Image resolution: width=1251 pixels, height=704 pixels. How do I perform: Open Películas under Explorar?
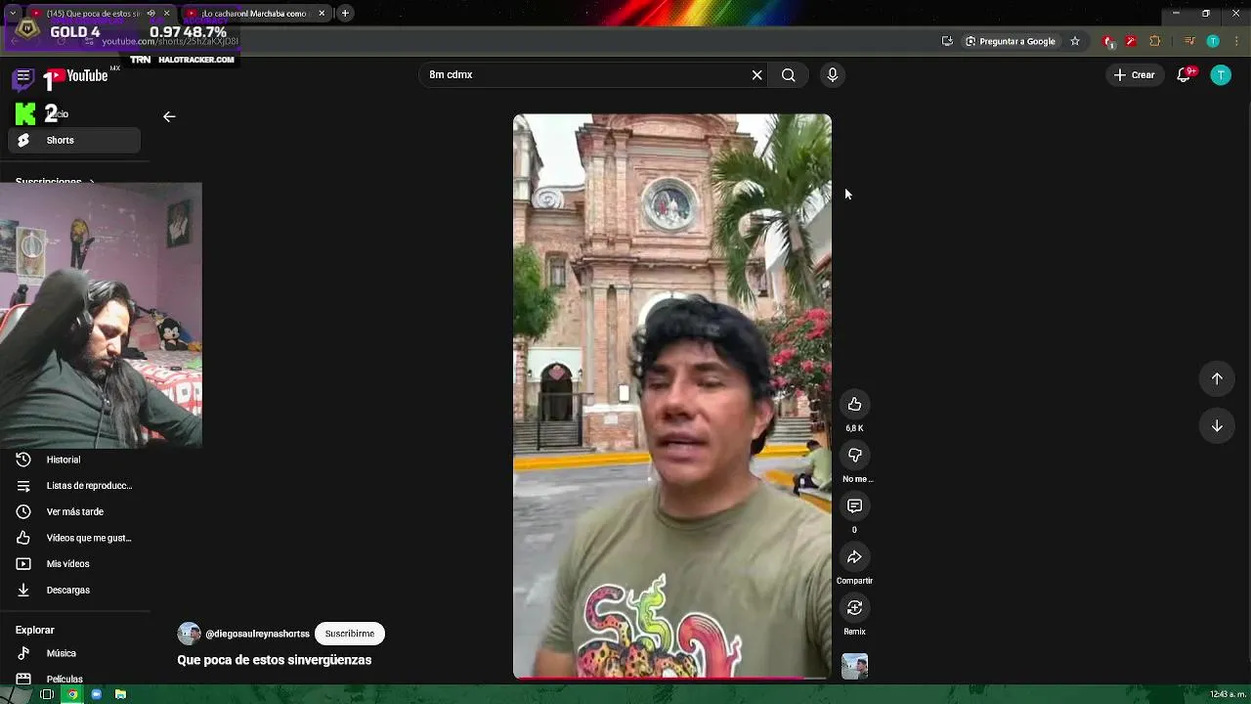pos(74,679)
